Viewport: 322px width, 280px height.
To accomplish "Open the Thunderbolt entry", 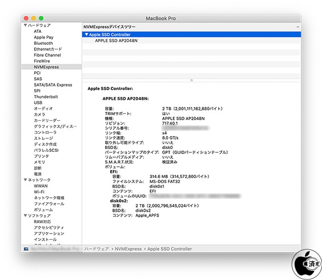I will click(46, 97).
